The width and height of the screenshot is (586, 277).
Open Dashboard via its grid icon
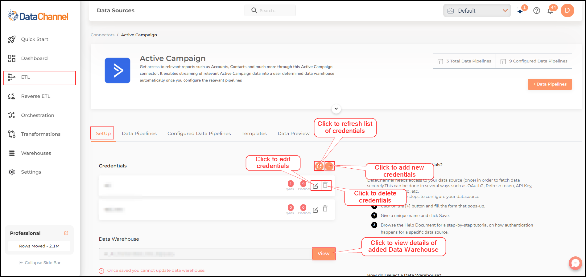pyautogui.click(x=12, y=58)
